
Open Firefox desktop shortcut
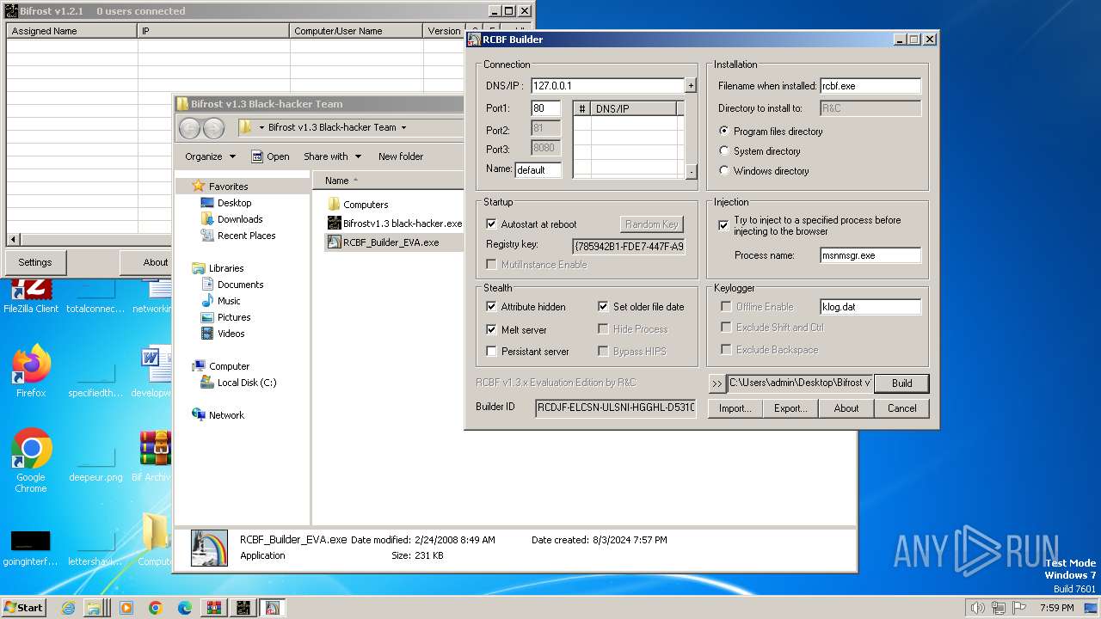[31, 371]
